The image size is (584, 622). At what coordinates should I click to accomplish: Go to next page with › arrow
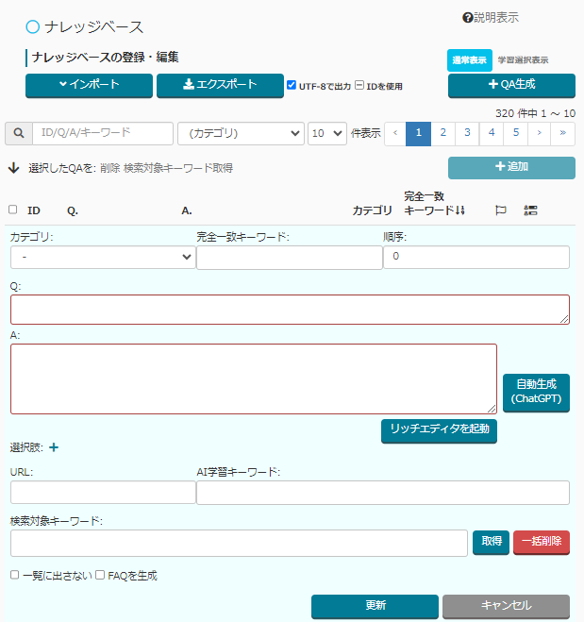539,133
